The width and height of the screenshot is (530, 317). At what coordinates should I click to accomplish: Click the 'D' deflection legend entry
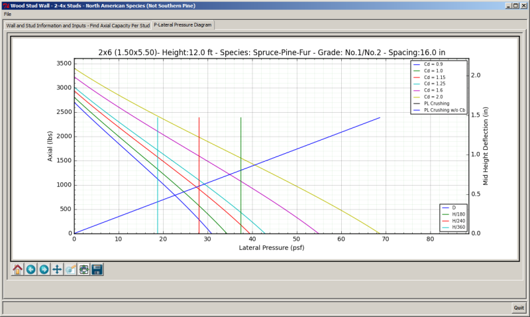[449, 208]
